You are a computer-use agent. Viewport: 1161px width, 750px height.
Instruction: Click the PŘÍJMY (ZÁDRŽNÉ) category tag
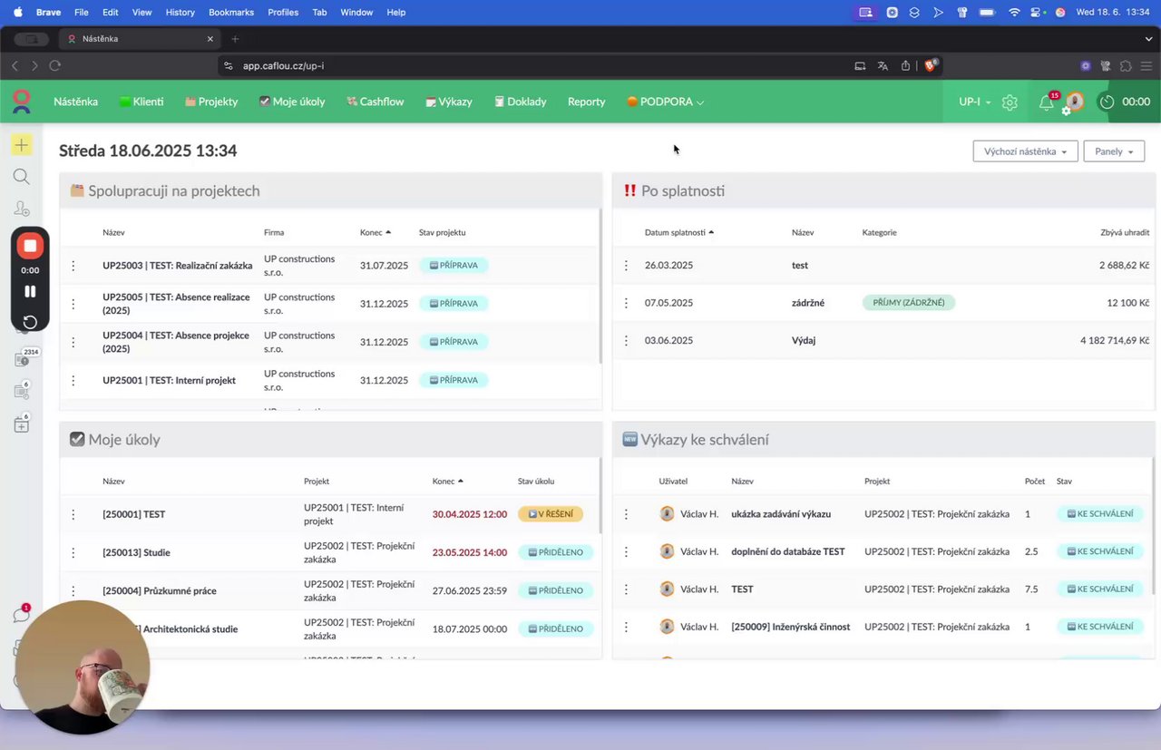[x=909, y=302]
